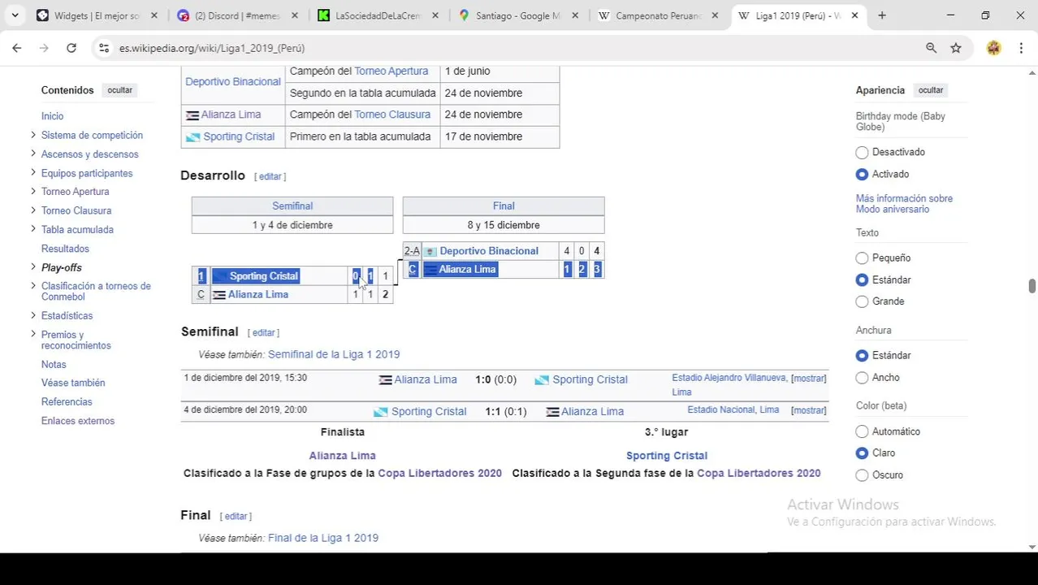
Task: Select Activado birthday mode option
Action: 862,175
